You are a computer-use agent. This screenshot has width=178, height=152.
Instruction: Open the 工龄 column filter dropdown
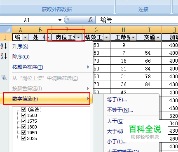133,37
